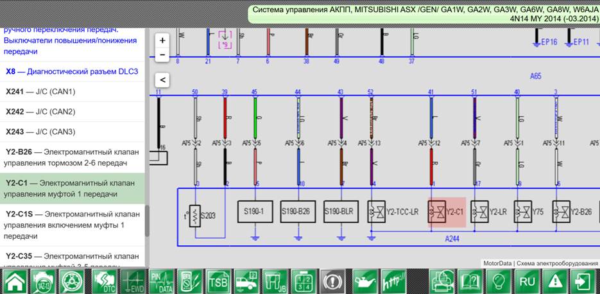Switch language with the RU button

[527, 282]
